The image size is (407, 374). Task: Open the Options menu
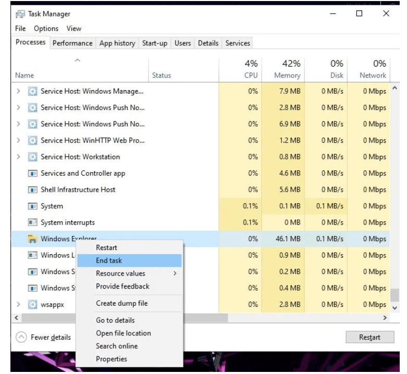point(46,29)
